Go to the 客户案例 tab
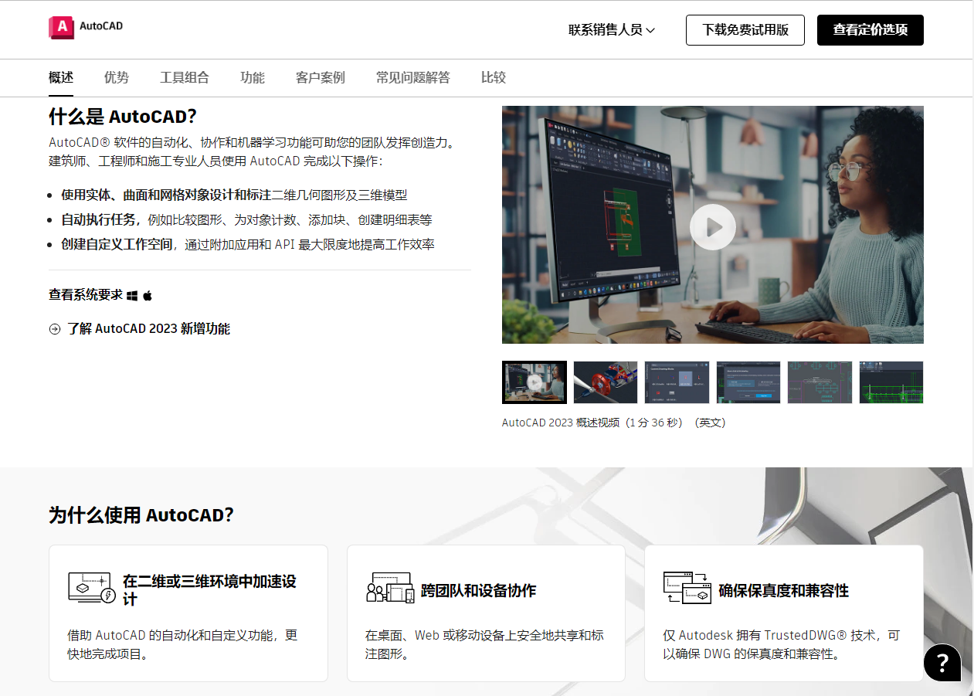 pyautogui.click(x=320, y=77)
